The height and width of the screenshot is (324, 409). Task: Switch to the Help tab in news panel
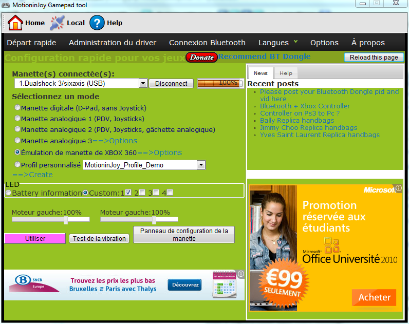tap(286, 73)
